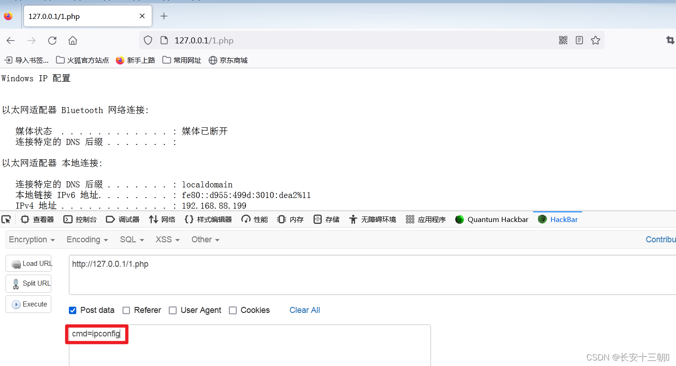The height and width of the screenshot is (366, 676).
Task: Open a new tab with plus button
Action: coord(164,16)
